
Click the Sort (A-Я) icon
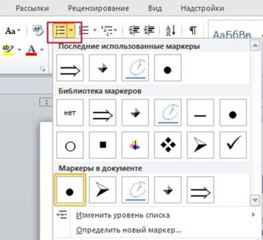tap(171, 31)
